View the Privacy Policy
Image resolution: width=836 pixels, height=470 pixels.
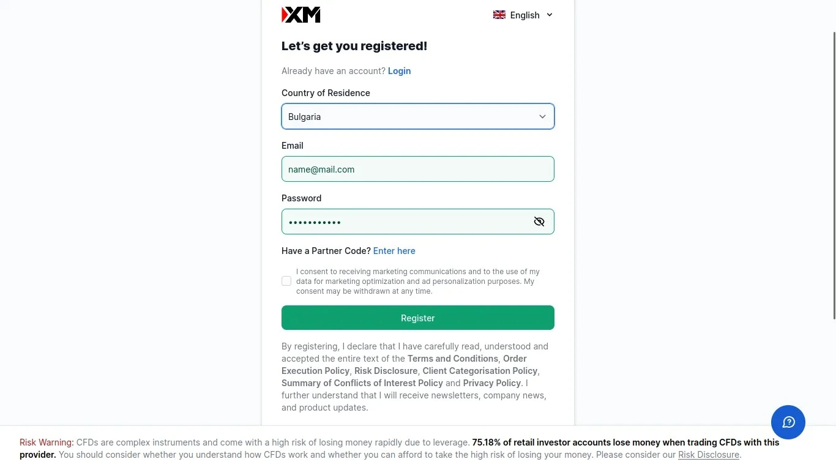tap(491, 383)
